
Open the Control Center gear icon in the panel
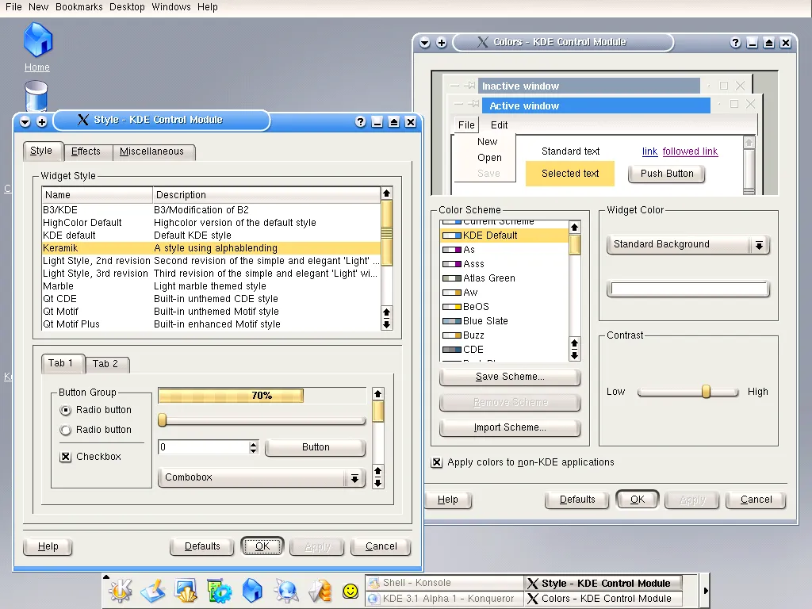pos(219,590)
